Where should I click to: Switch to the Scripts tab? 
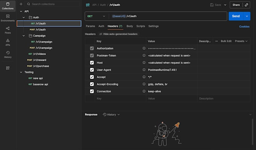tap(140, 26)
